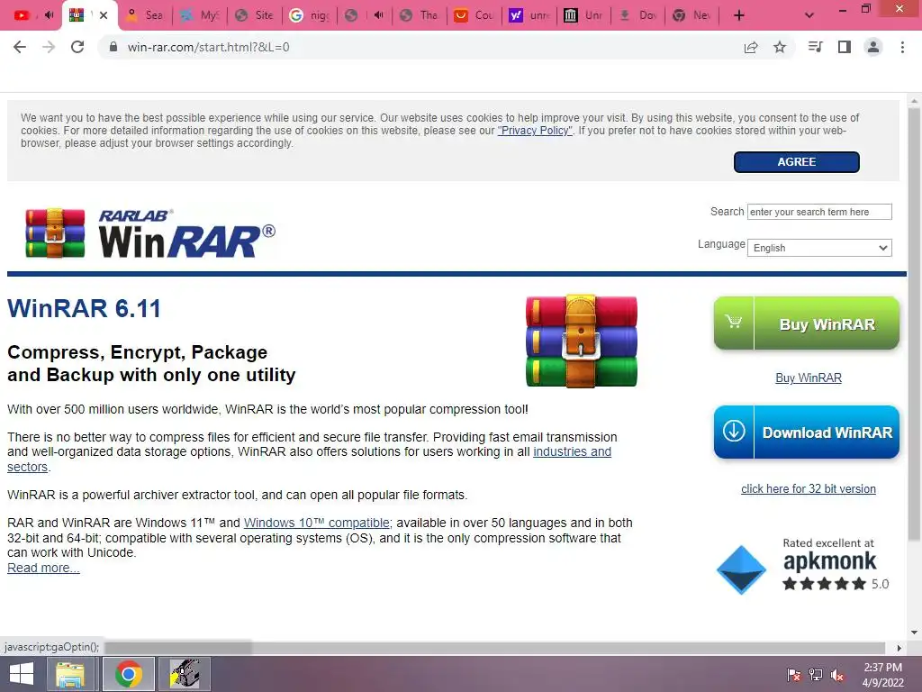This screenshot has height=692, width=922.
Task: Click the WinRAR books logo in header
Action: 55,233
